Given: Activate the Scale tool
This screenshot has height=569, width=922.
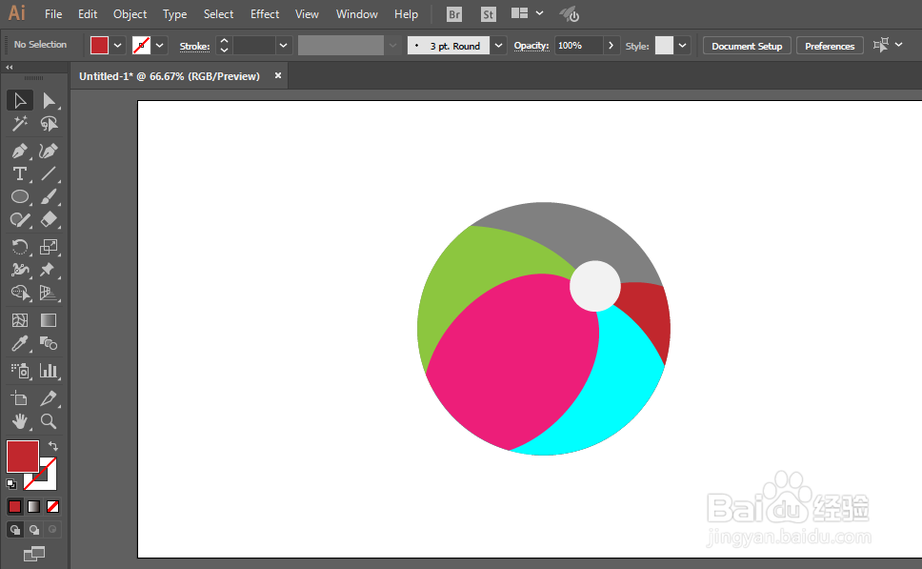Looking at the screenshot, I should (49, 247).
